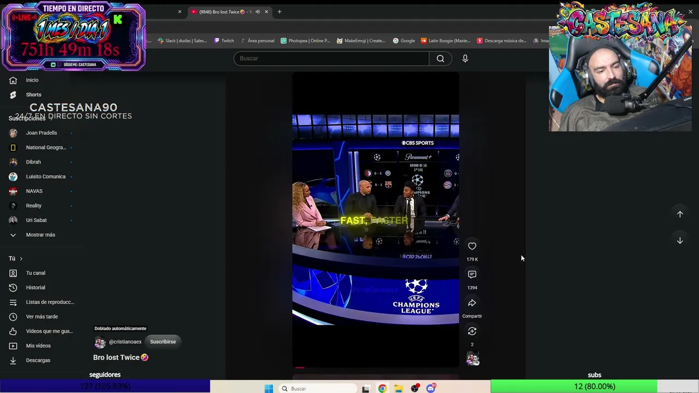Mute the tab via speaker icon

coord(257,12)
